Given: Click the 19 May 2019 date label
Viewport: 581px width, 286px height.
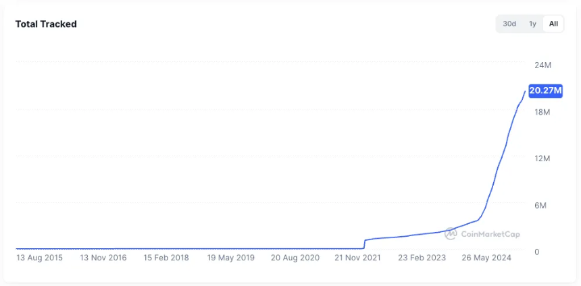Looking at the screenshot, I should (x=230, y=258).
